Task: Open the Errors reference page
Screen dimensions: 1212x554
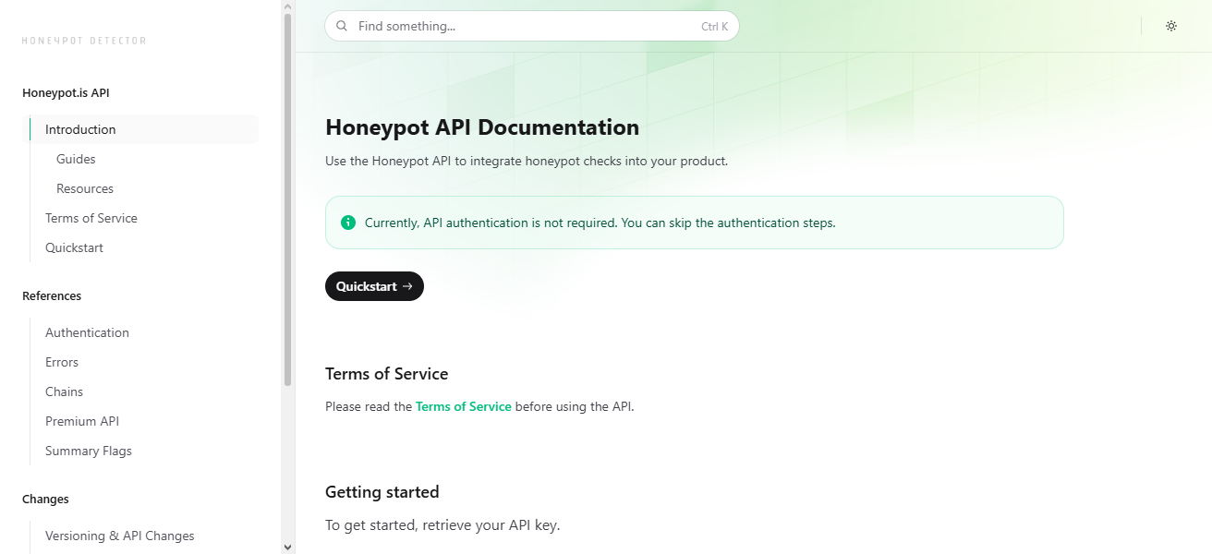Action: [x=62, y=362]
